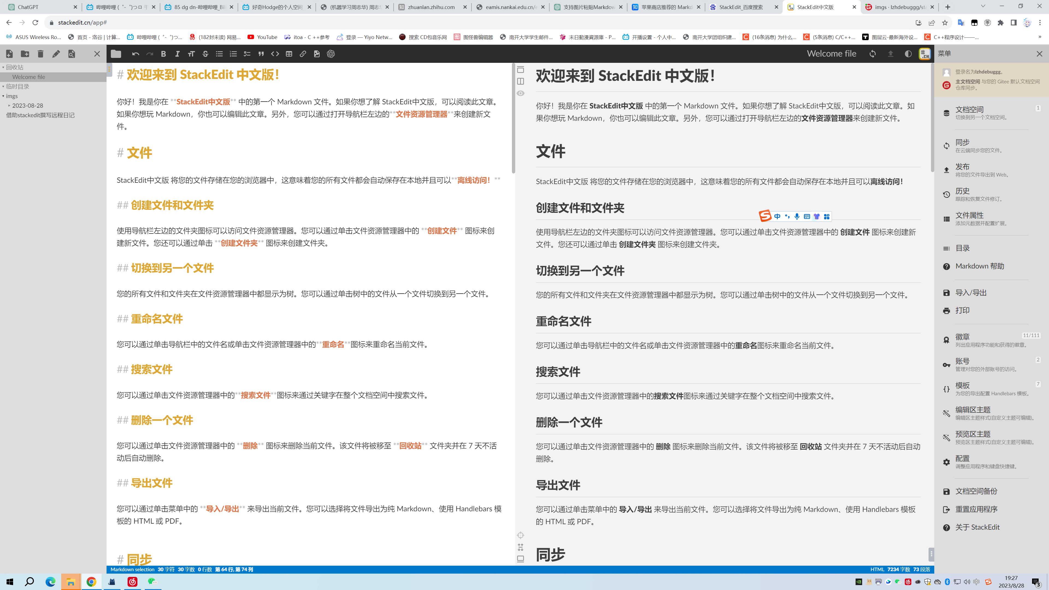Viewport: 1049px width, 590px height.
Task: Toggle focus mode button below scroll sync
Action: point(520,547)
